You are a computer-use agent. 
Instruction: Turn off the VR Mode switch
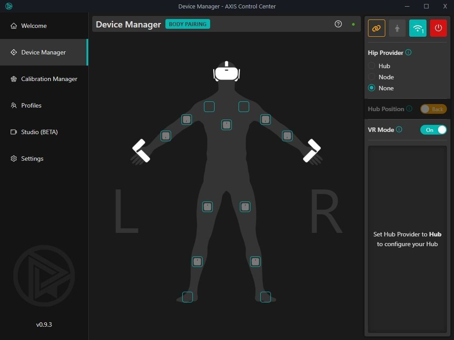[434, 130]
